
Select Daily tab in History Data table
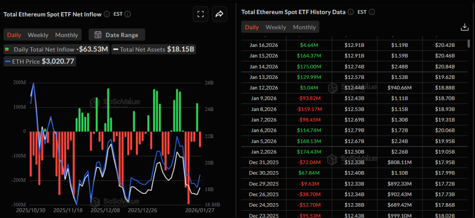[x=252, y=27]
